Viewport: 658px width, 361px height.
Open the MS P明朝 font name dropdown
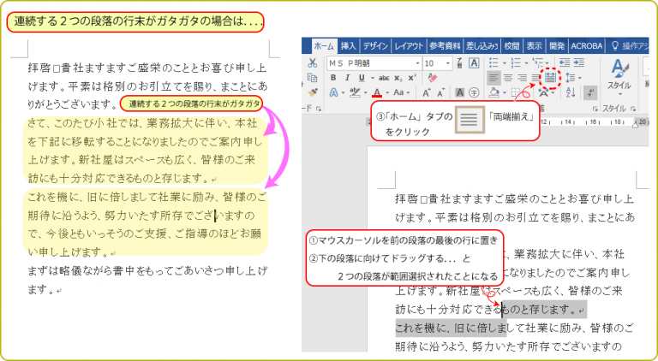pyautogui.click(x=417, y=63)
